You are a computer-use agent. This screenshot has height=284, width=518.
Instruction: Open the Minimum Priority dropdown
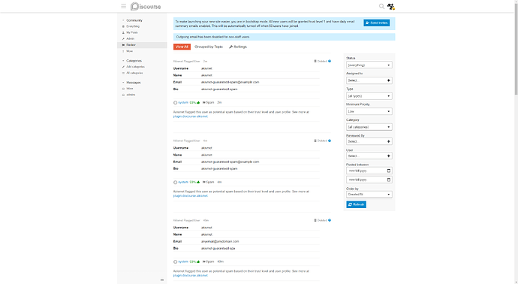(369, 111)
